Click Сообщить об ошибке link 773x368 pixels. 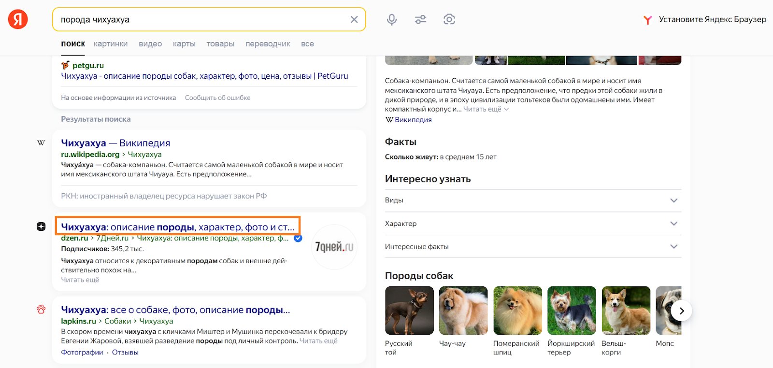tap(217, 98)
